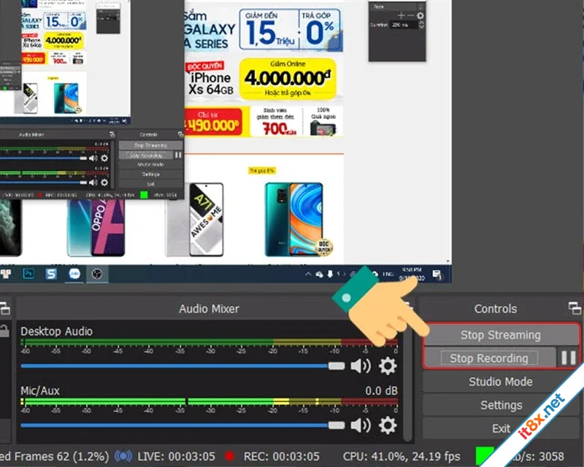584x467 pixels.
Task: Click the Mic/Aux label
Action: coord(40,390)
